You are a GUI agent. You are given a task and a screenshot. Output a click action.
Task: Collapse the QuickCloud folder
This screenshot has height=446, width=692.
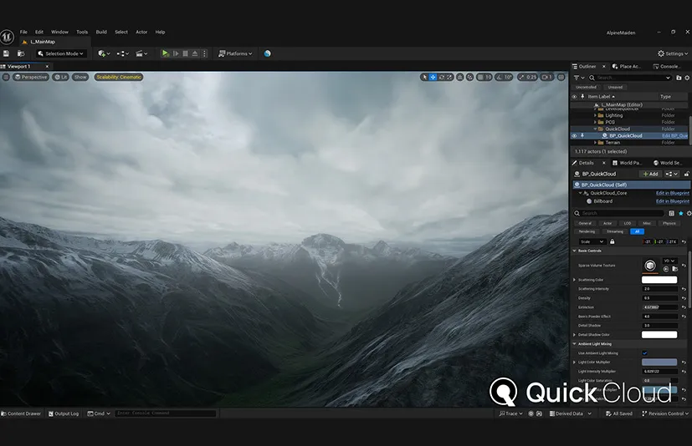point(595,129)
